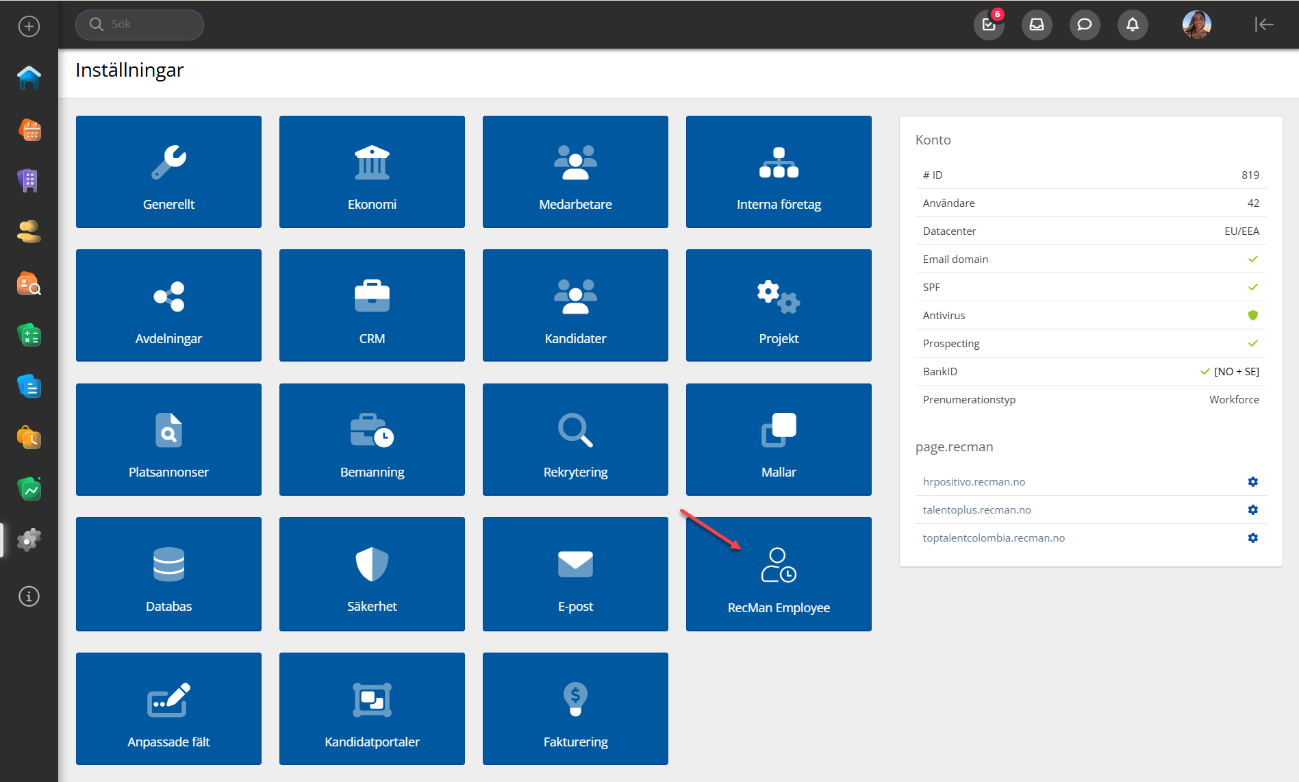Open the talentoplus.recman.no link
1299x782 pixels.
click(976, 510)
